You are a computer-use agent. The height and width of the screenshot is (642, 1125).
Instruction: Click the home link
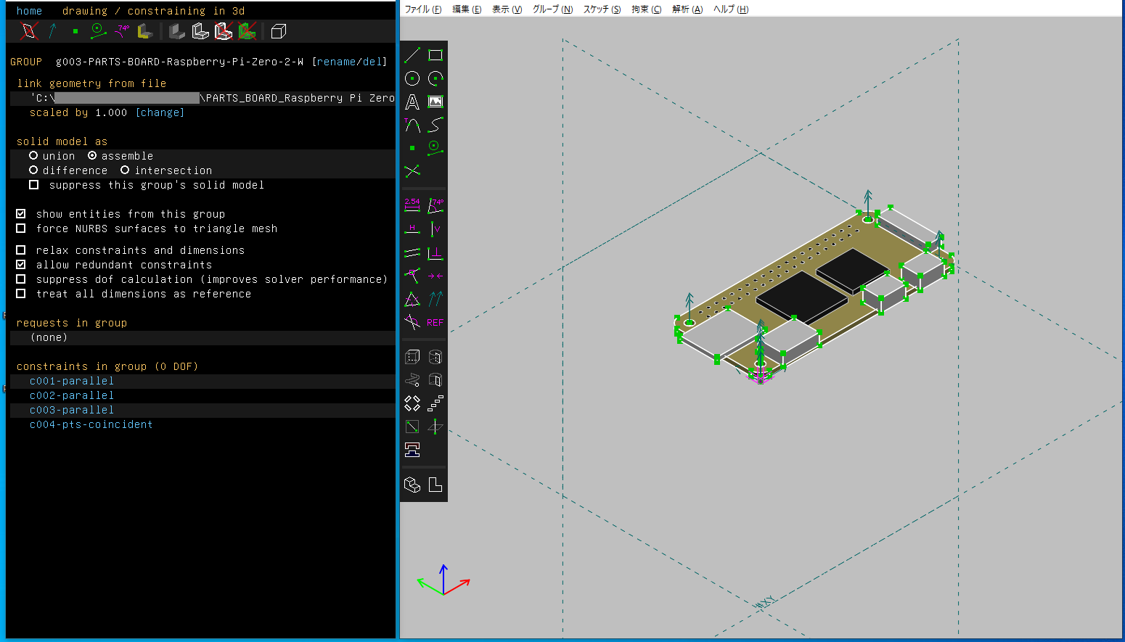click(29, 11)
